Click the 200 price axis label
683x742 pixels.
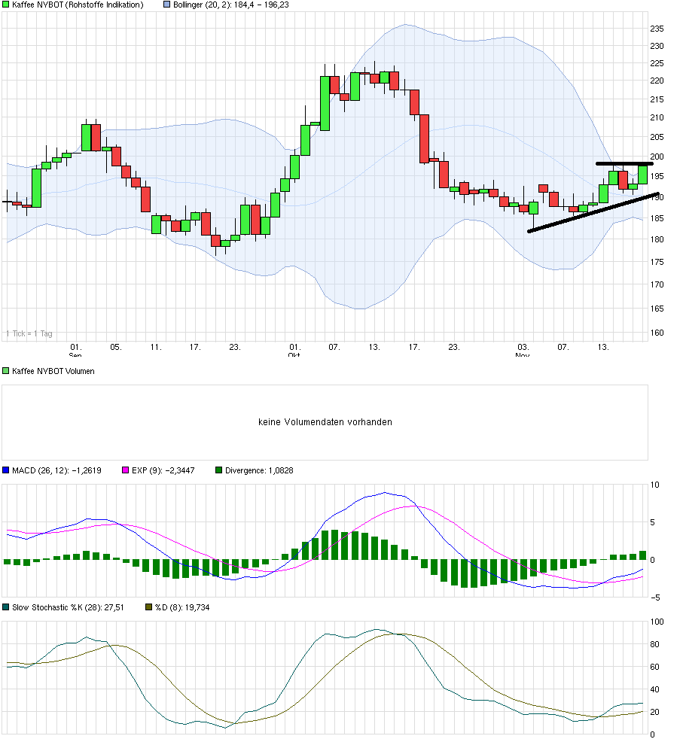[x=657, y=157]
